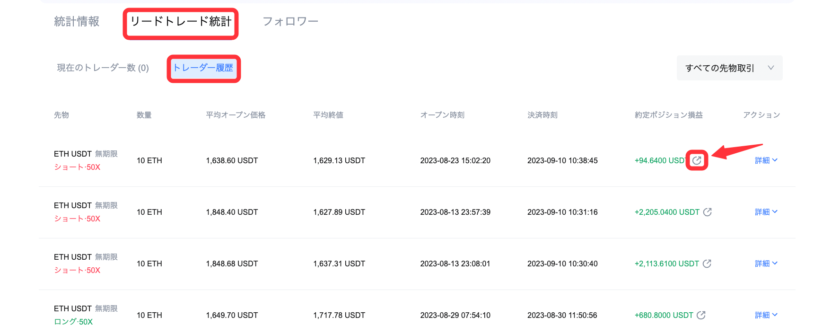Click the 約定ポジション損益 column header
The height and width of the screenshot is (334, 840).
tap(668, 115)
